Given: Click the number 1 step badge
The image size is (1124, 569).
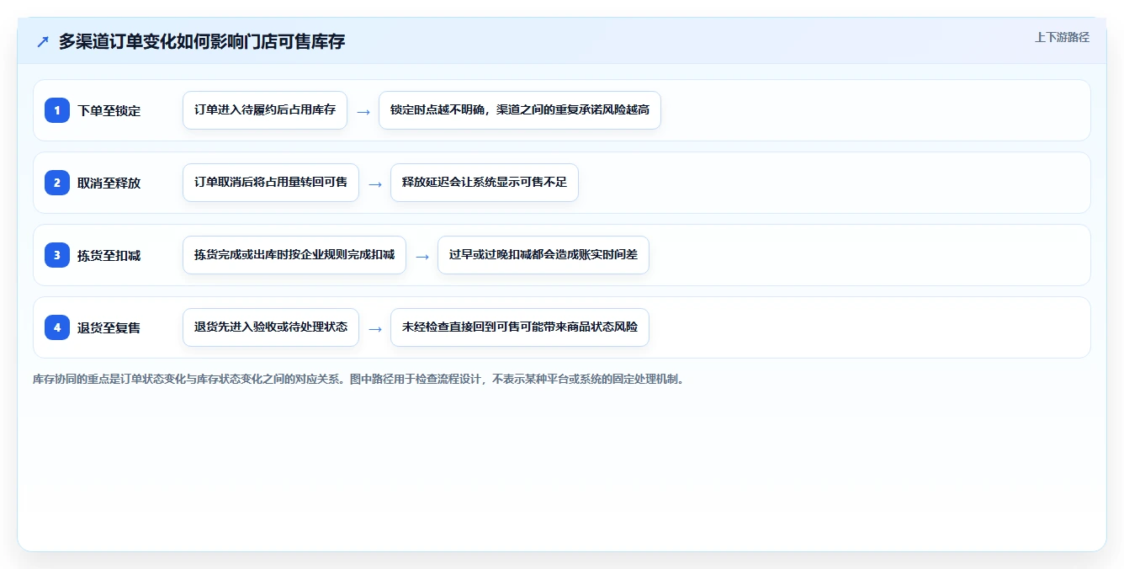Looking at the screenshot, I should tap(57, 110).
